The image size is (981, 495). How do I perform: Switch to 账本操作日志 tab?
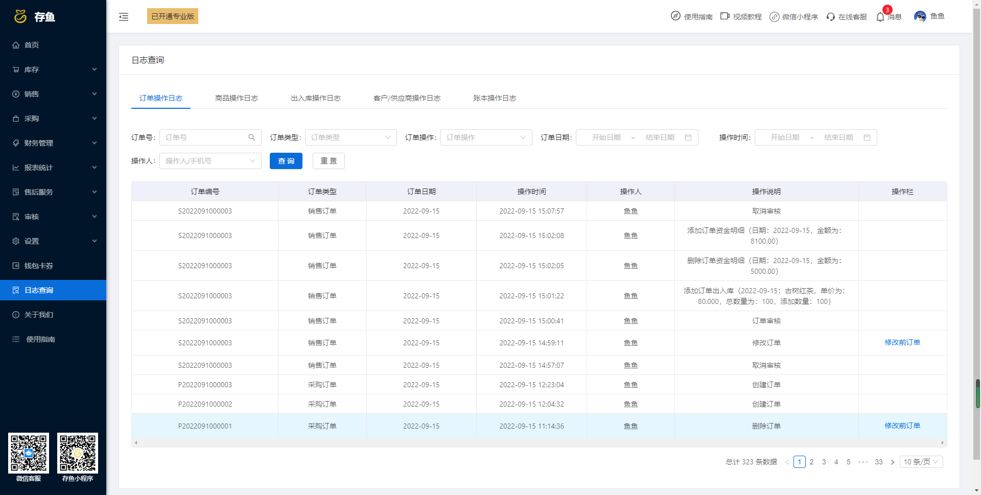[x=495, y=98]
